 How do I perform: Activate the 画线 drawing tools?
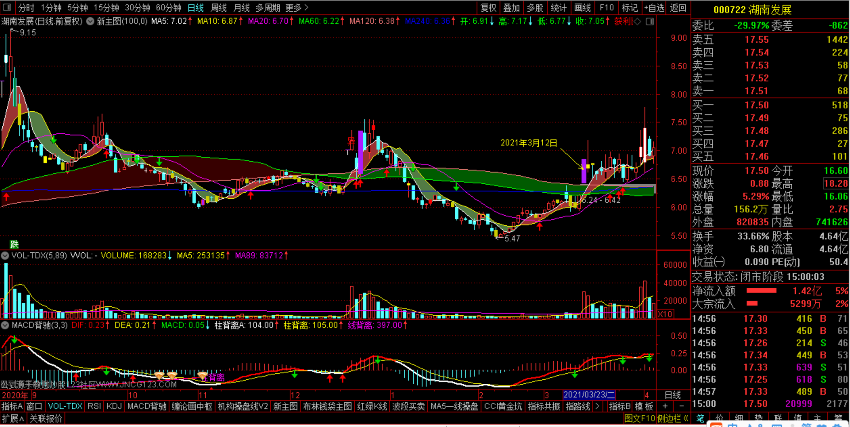[x=582, y=8]
